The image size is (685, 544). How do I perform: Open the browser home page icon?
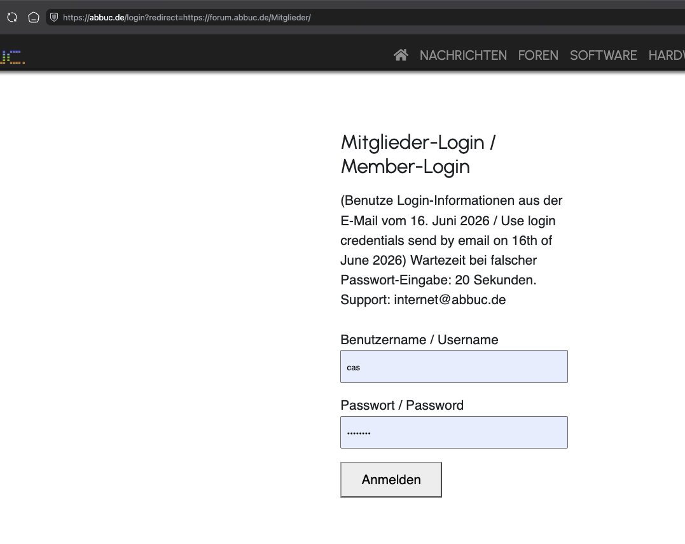(34, 17)
